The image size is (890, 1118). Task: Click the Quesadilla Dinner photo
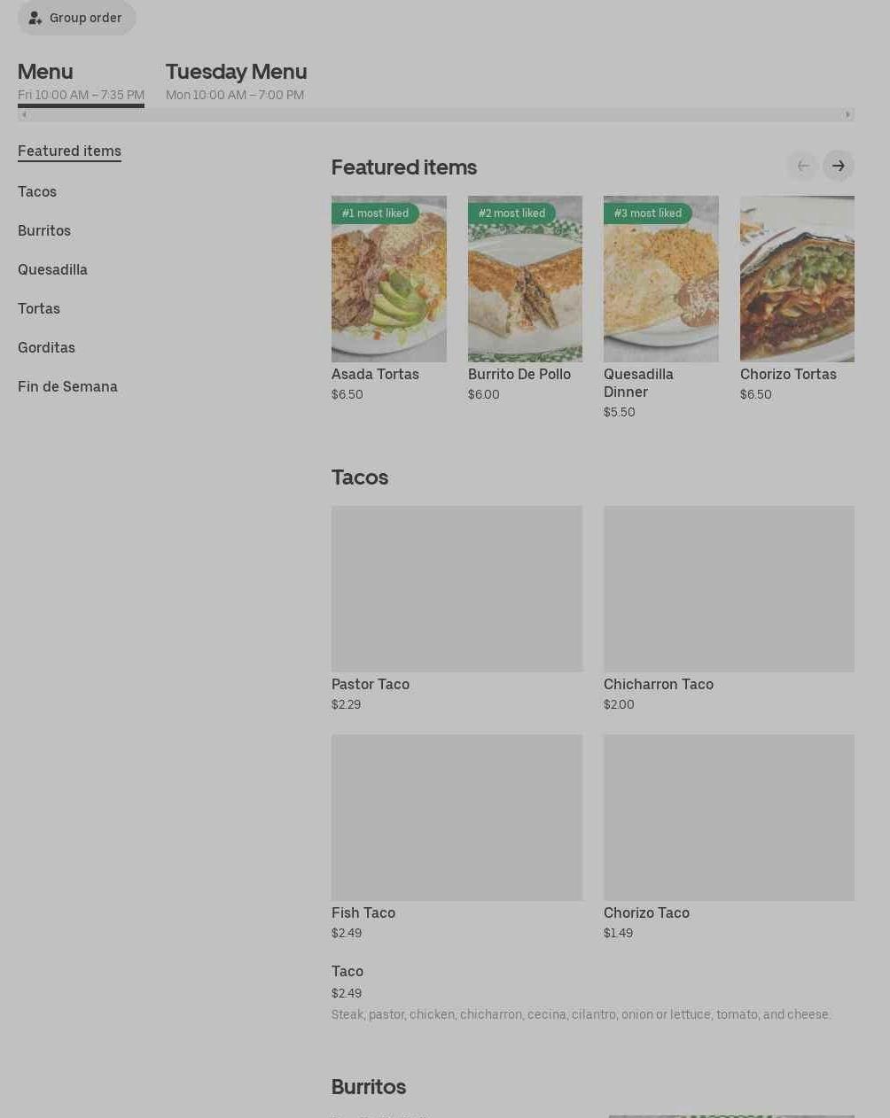[x=660, y=279]
